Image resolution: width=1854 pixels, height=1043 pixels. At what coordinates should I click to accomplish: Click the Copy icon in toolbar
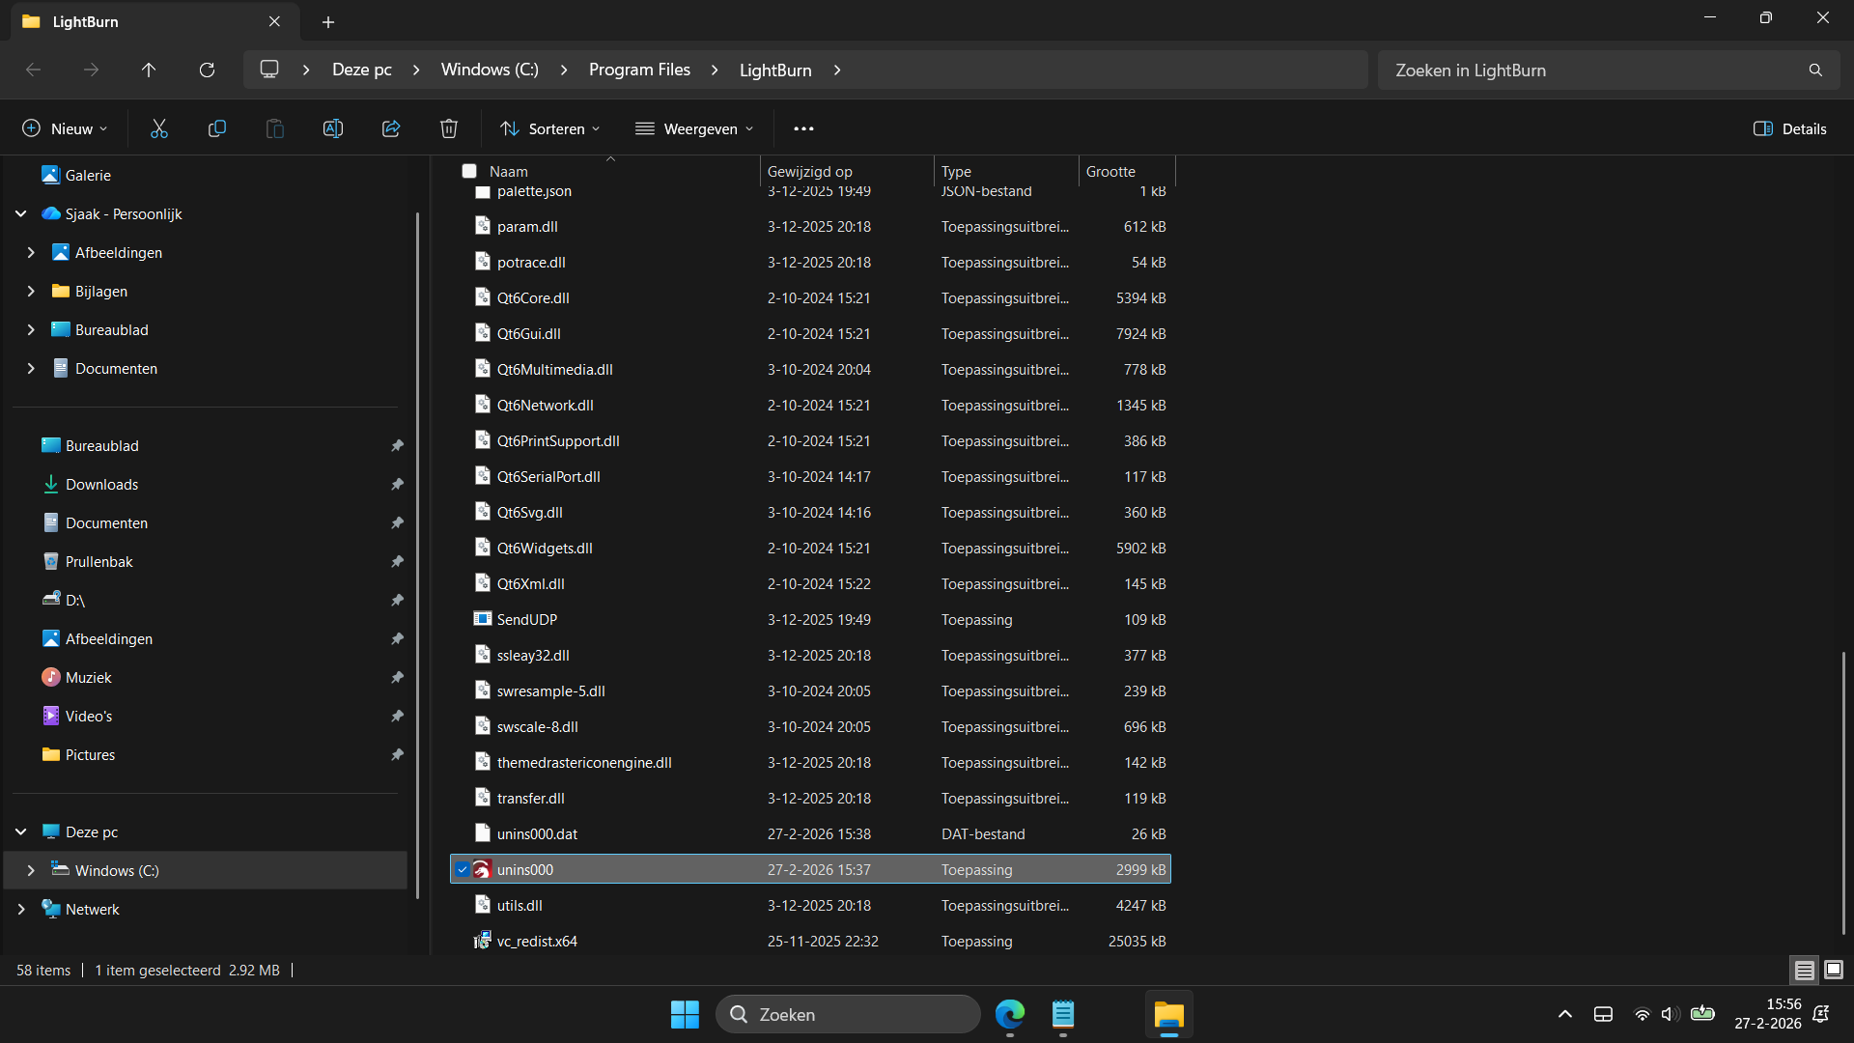tap(217, 128)
